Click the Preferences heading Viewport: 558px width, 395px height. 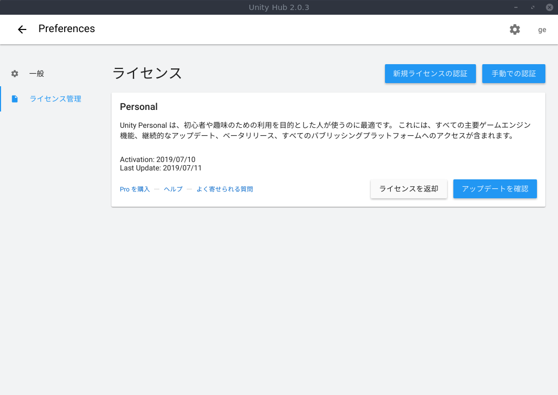pyautogui.click(x=66, y=29)
